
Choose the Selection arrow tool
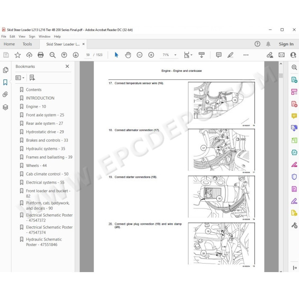pyautogui.click(x=116, y=55)
